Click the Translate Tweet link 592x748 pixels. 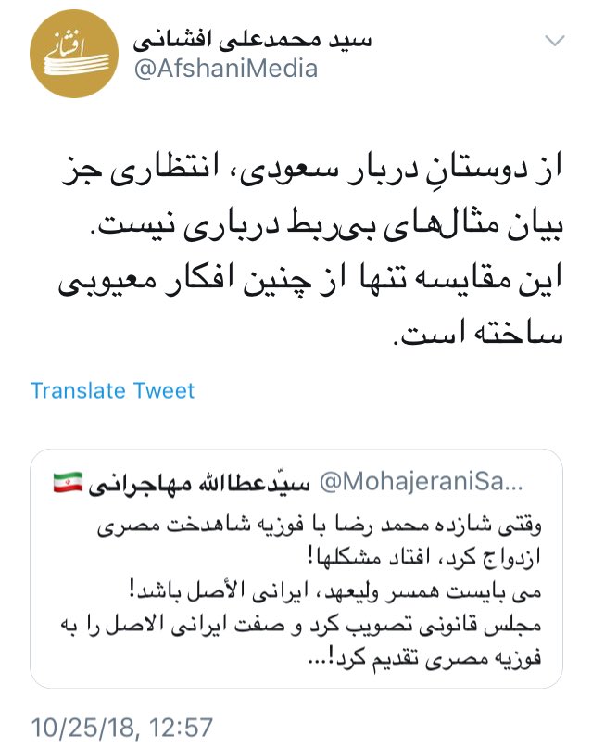click(x=112, y=389)
